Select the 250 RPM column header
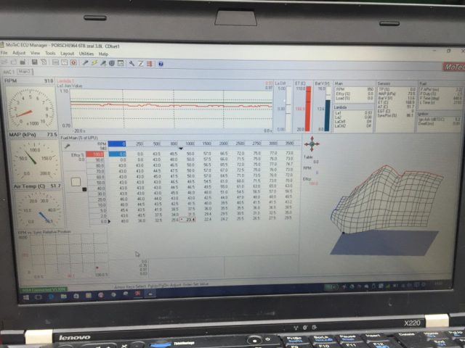This screenshot has height=348, width=465. (139, 144)
